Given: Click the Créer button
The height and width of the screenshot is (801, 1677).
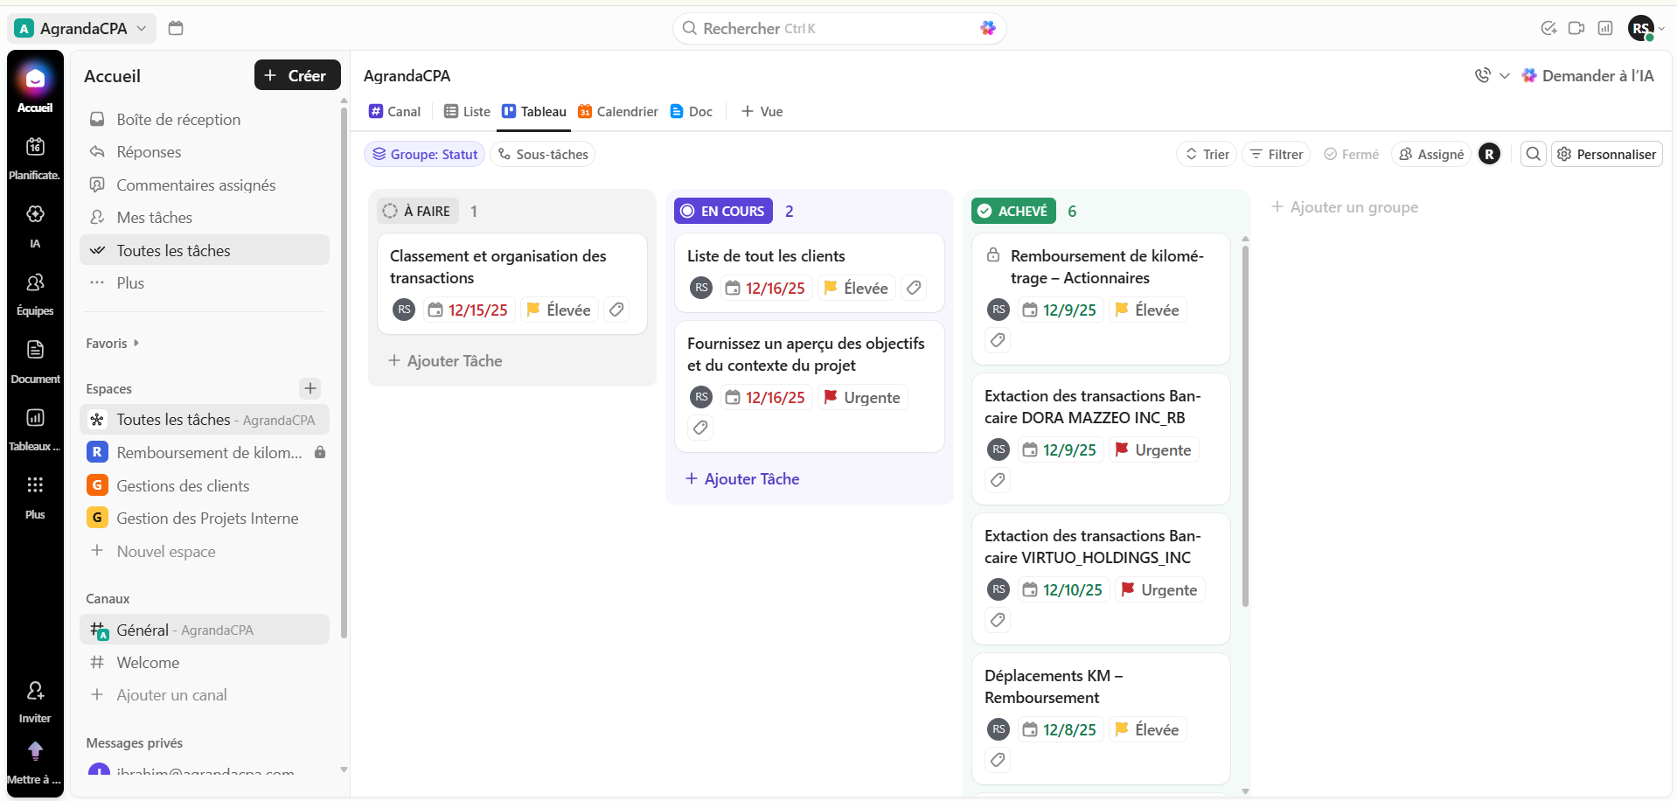Looking at the screenshot, I should point(296,75).
